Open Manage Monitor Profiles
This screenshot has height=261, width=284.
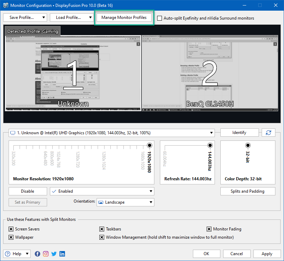pyautogui.click(x=124, y=18)
